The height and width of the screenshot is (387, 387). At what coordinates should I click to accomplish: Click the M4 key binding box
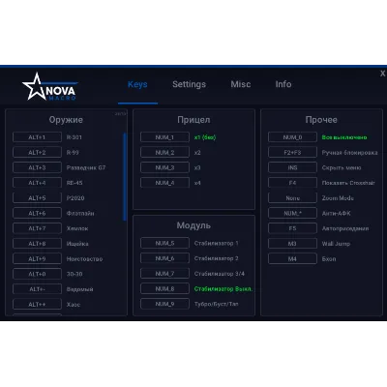292,258
